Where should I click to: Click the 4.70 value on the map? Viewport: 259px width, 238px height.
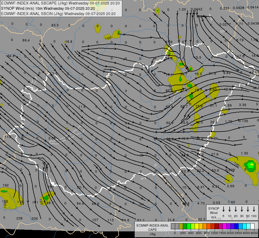201,203
